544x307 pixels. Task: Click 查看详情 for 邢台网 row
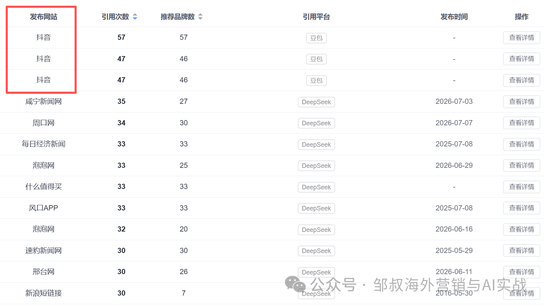tap(522, 272)
